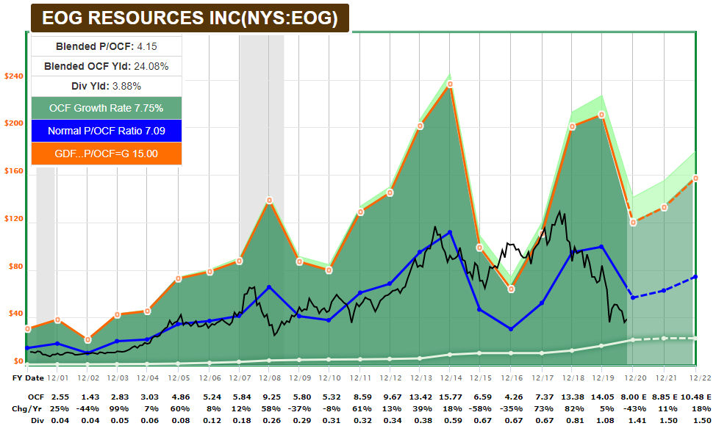Click the orange line trough marker at 12/16

tap(512, 289)
